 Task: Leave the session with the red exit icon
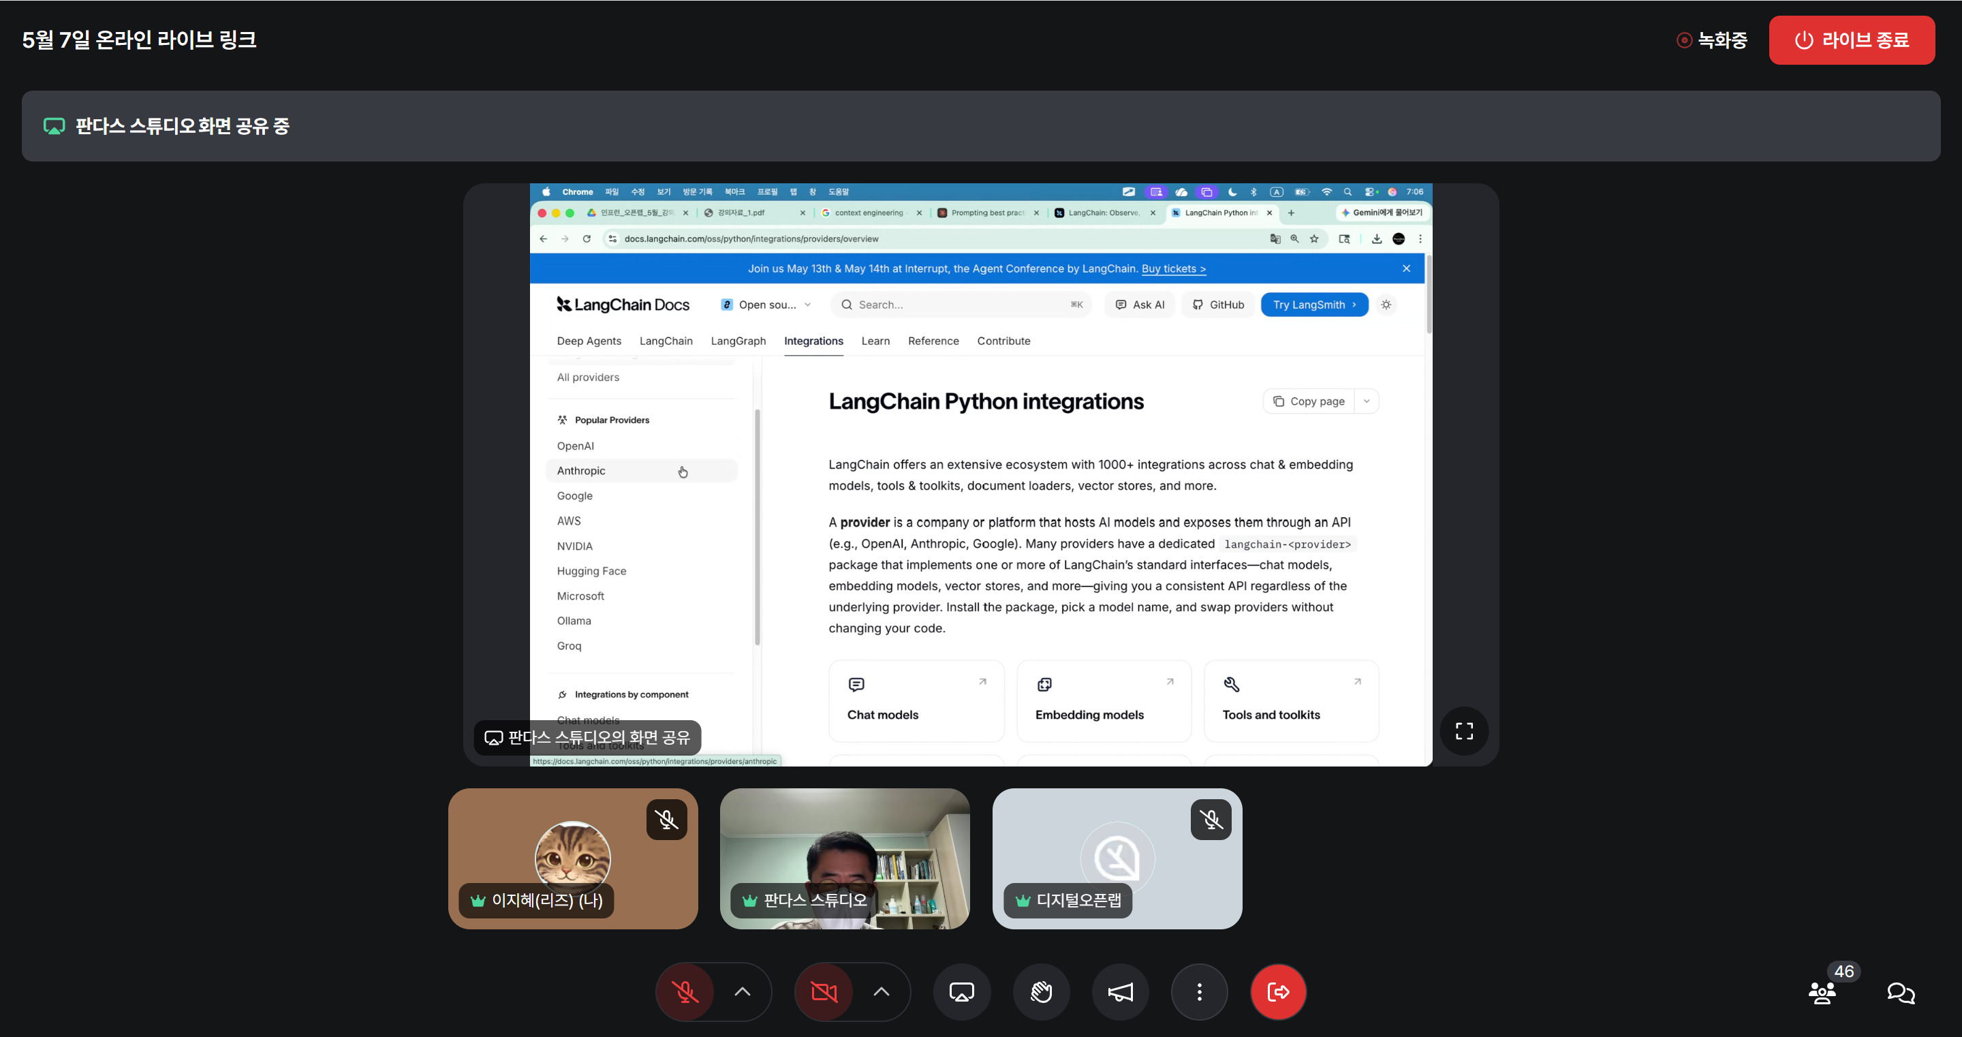1278,991
